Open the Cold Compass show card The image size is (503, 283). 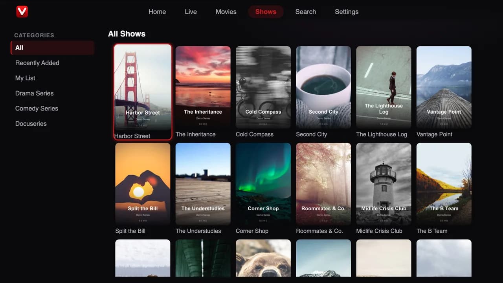[263, 87]
